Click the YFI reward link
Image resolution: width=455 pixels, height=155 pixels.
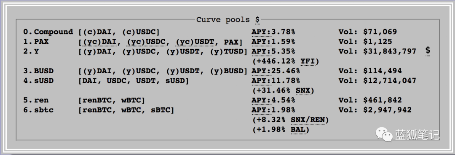click(x=308, y=61)
